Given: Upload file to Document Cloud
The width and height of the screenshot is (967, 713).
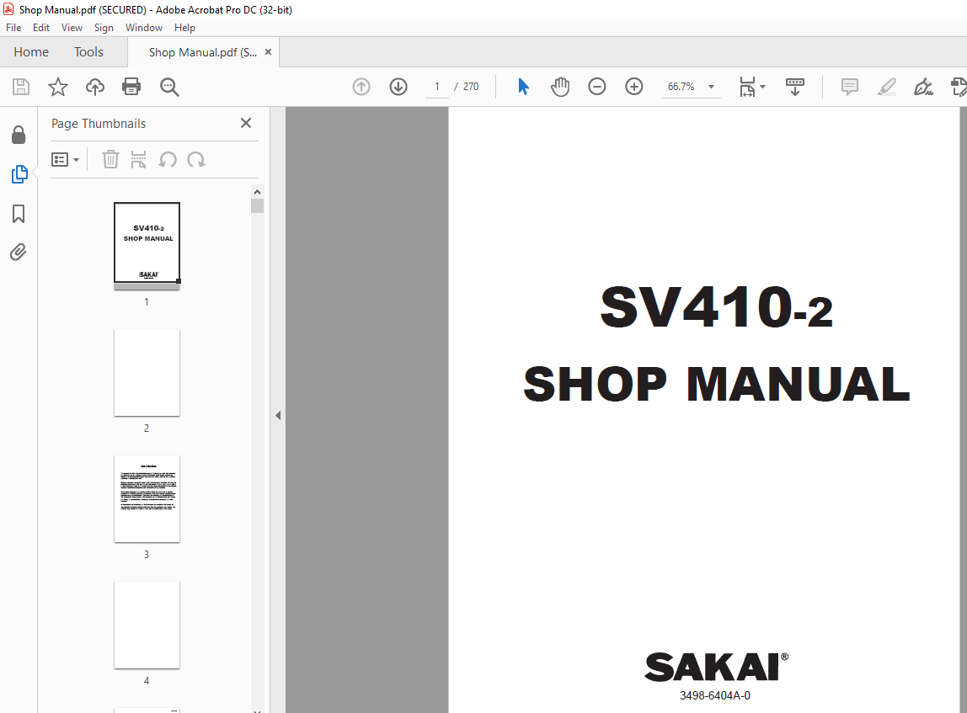Looking at the screenshot, I should pyautogui.click(x=95, y=87).
